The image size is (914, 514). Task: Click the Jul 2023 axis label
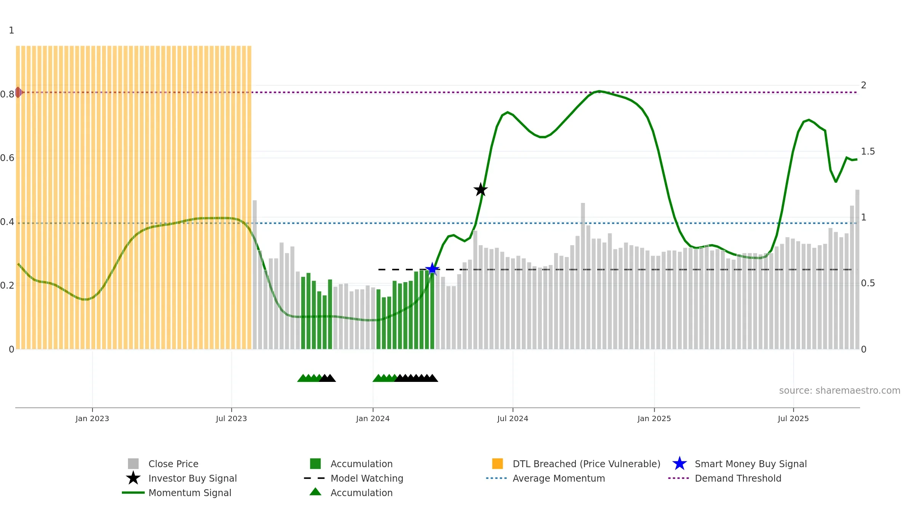tap(232, 419)
